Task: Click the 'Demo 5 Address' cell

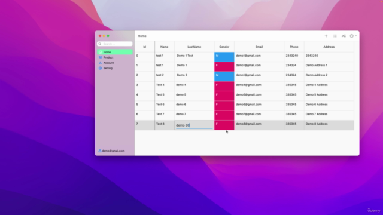Action: (x=329, y=96)
